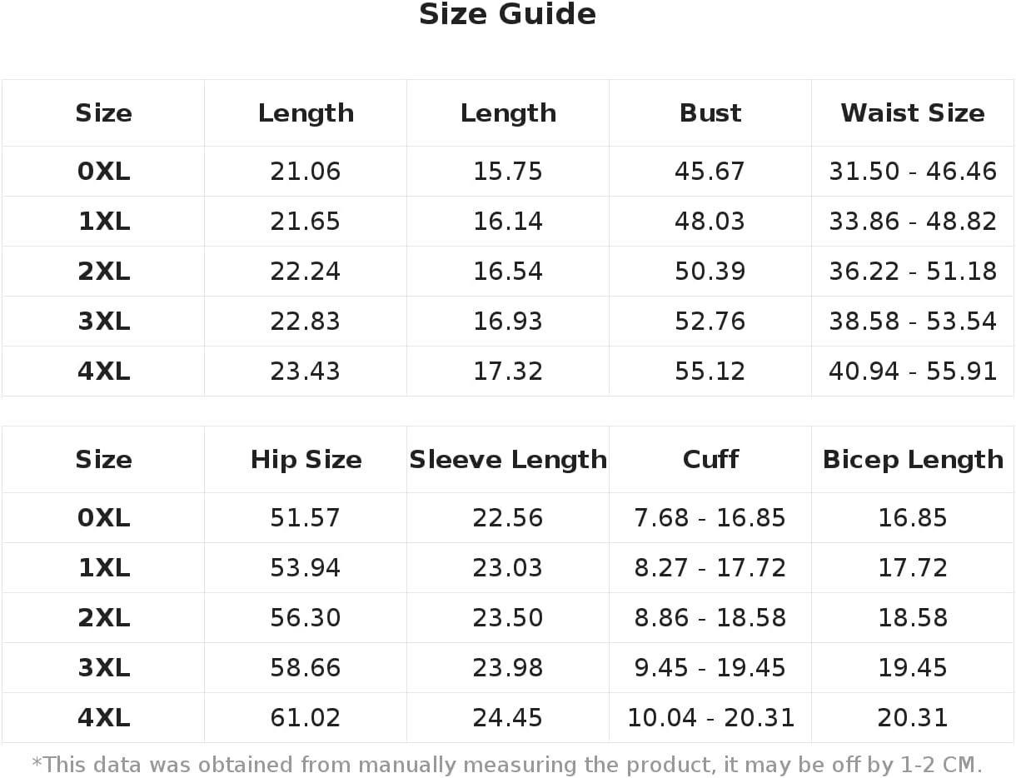The image size is (1016, 778).
Task: Click the 55.12 bust measurement
Action: click(x=710, y=372)
